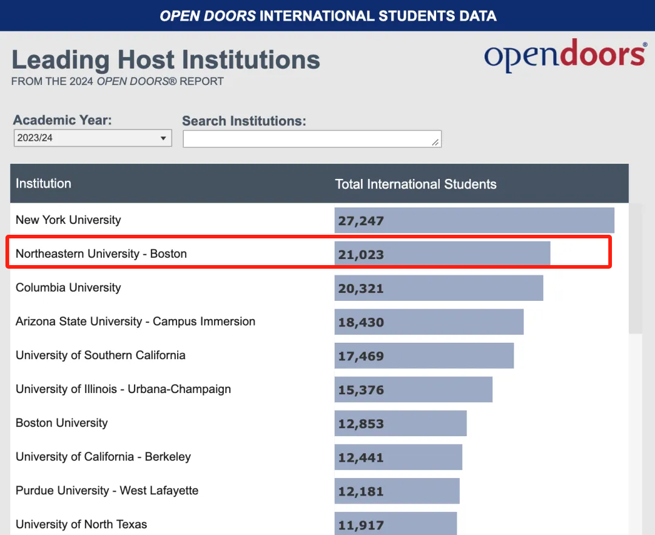The image size is (655, 535).
Task: Click Arizona State University - Campus Immersion
Action: [x=135, y=321]
